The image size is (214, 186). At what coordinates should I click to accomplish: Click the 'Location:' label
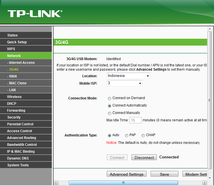click(90, 76)
